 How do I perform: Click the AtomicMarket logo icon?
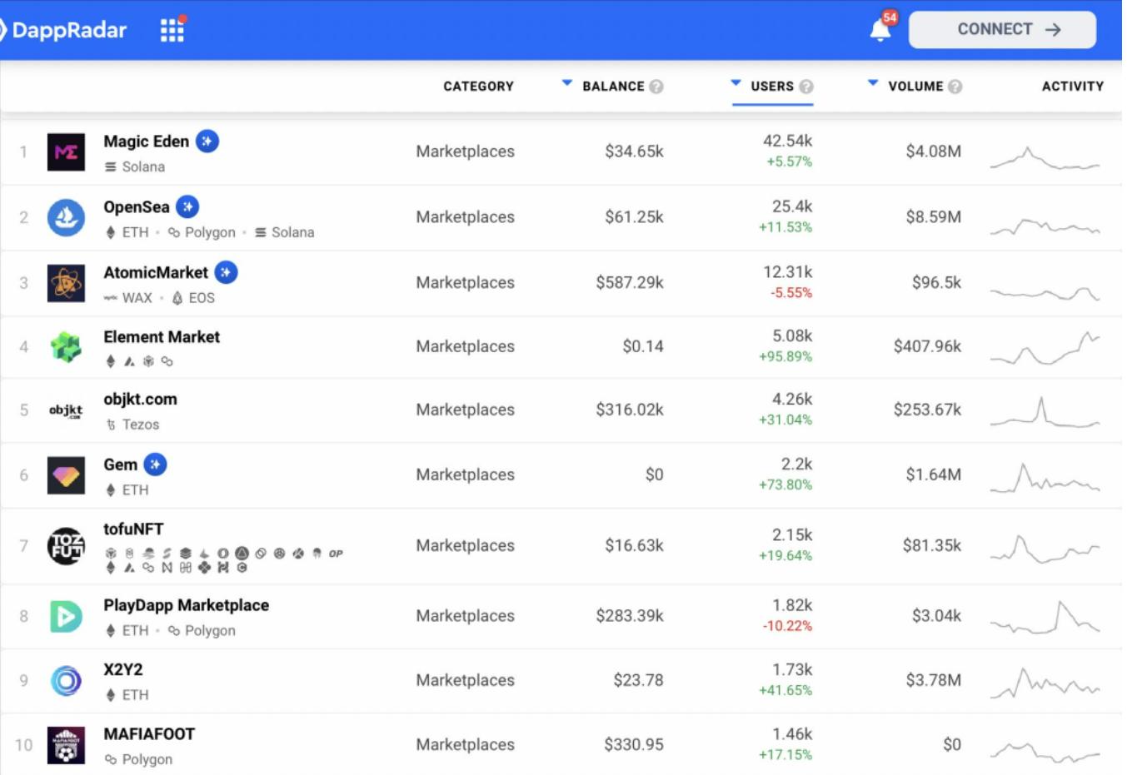(66, 283)
